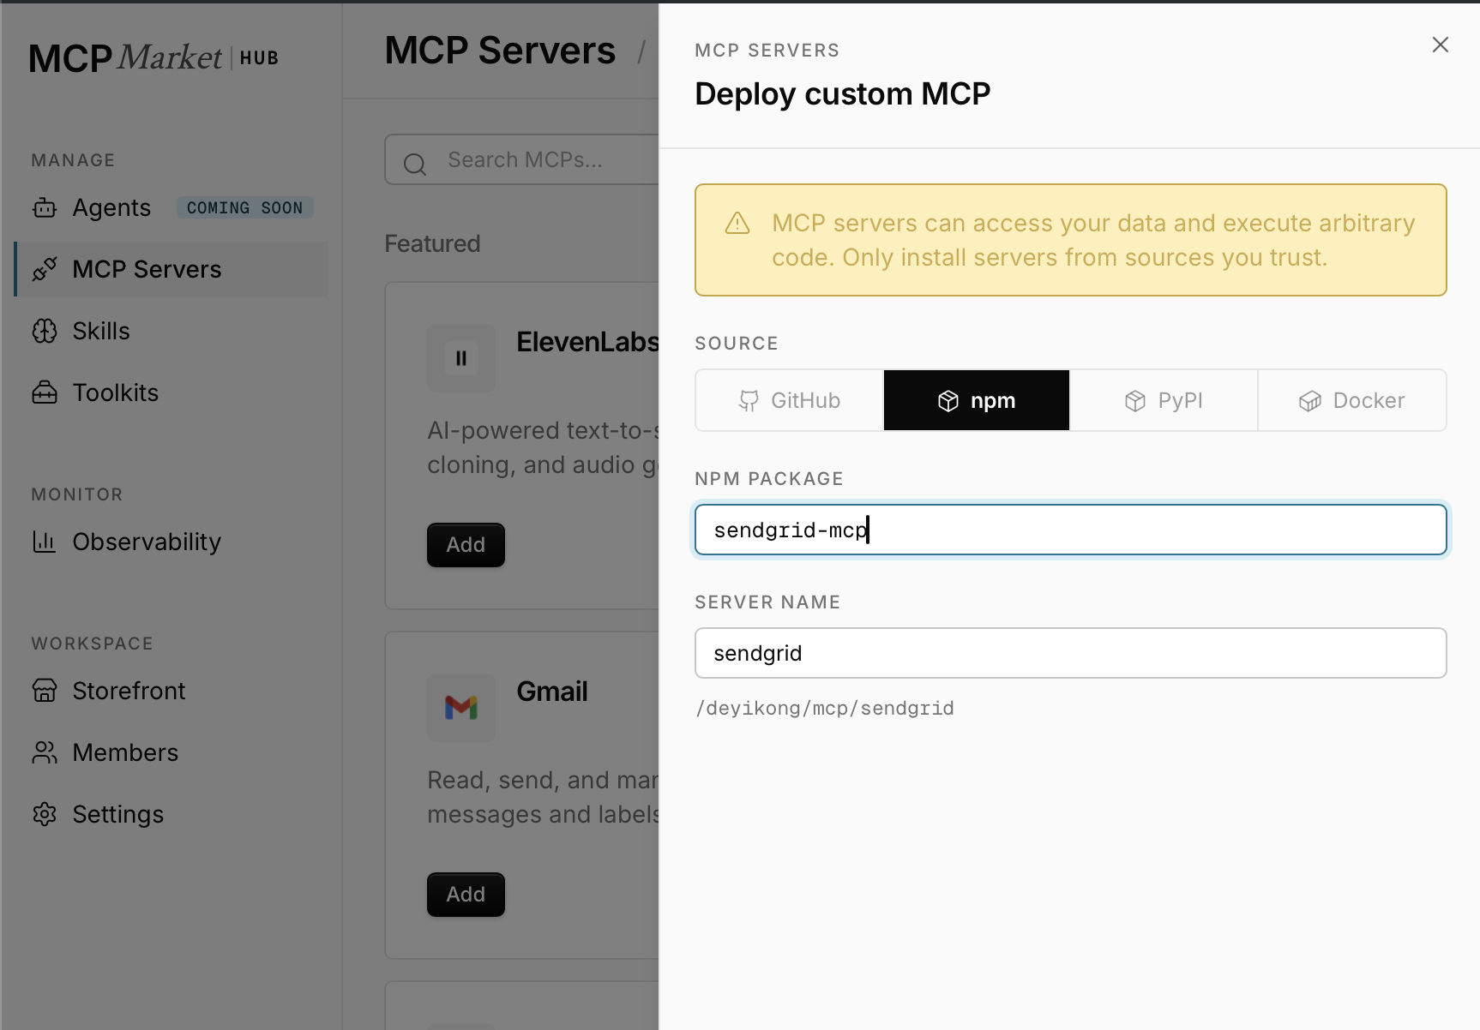The height and width of the screenshot is (1030, 1480).
Task: Click the Server name input field
Action: [x=1071, y=653]
